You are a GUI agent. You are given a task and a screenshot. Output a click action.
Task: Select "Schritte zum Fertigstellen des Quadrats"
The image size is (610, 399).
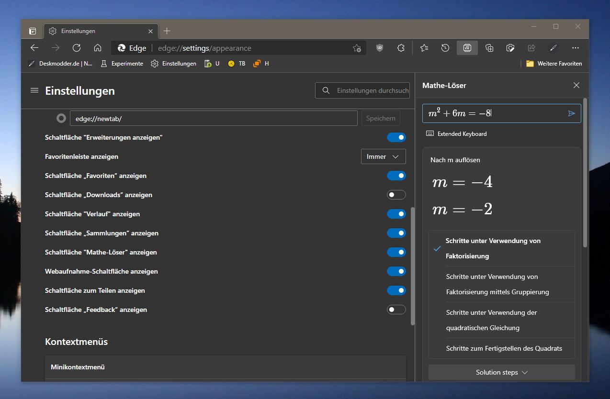(504, 348)
